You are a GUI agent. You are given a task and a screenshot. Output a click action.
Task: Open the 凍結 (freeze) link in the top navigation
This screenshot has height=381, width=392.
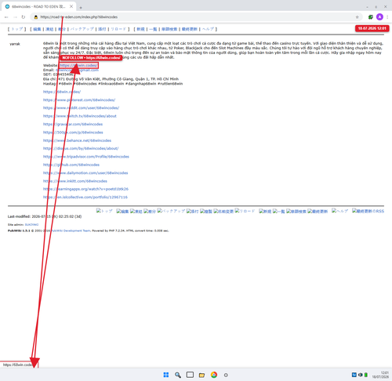tap(49, 29)
